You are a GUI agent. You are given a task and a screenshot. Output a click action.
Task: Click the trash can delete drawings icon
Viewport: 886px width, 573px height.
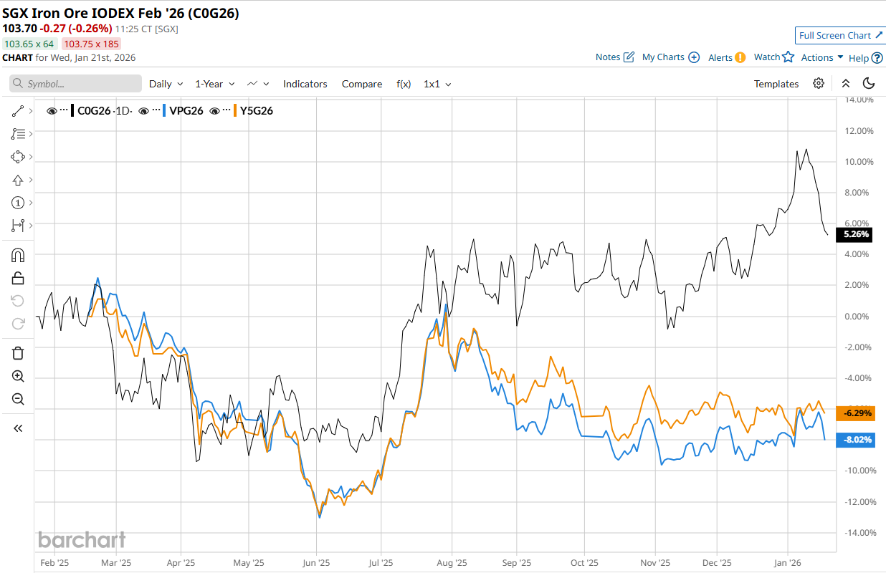(18, 352)
